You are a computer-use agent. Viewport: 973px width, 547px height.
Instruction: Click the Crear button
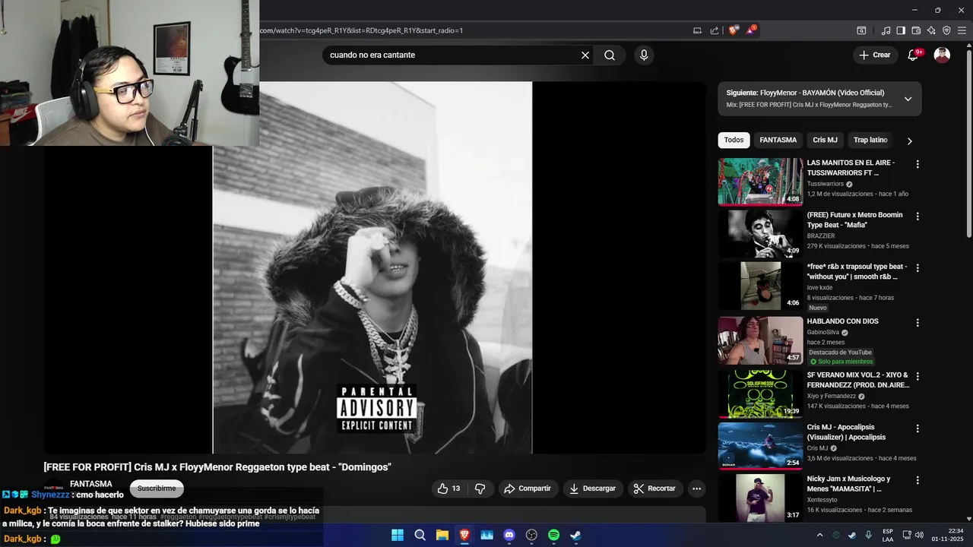pos(874,55)
